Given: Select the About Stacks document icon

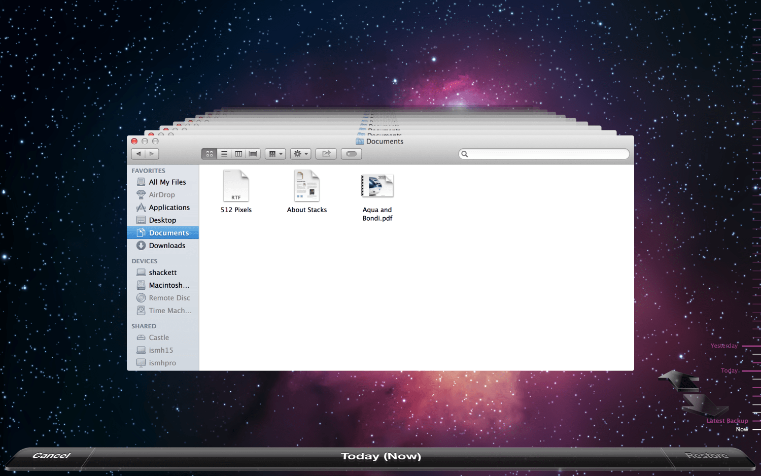Looking at the screenshot, I should 307,186.
